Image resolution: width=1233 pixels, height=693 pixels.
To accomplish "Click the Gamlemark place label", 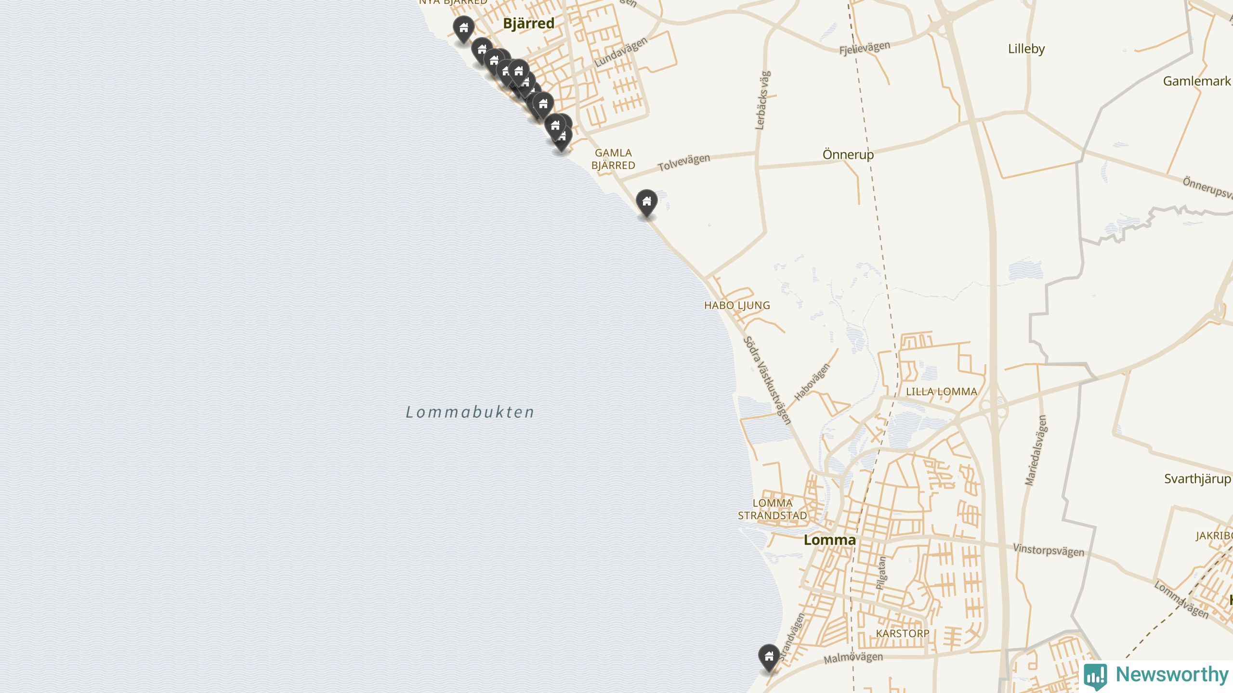I will click(x=1197, y=81).
